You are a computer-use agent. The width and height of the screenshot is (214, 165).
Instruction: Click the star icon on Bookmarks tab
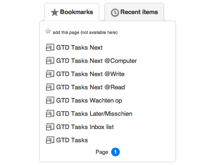[55, 12]
